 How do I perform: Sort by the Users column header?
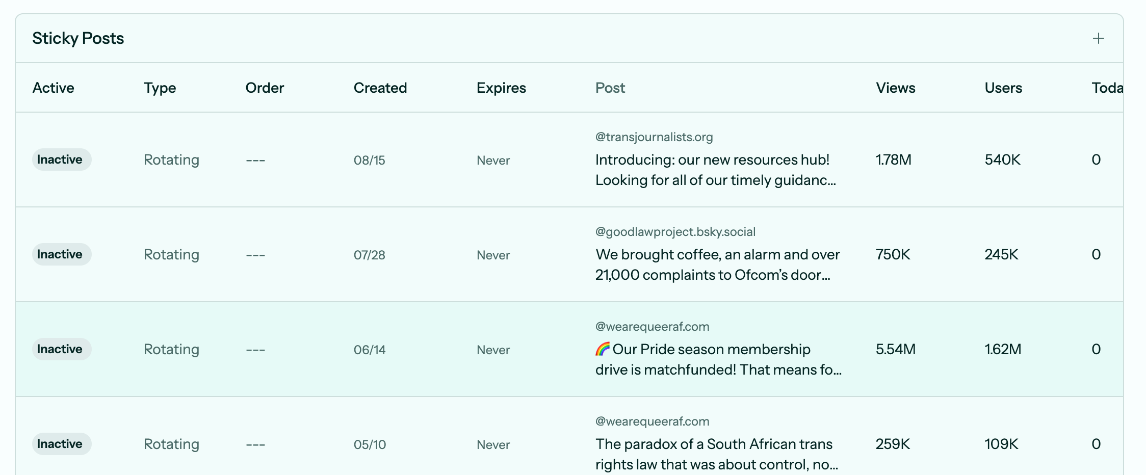point(1003,88)
